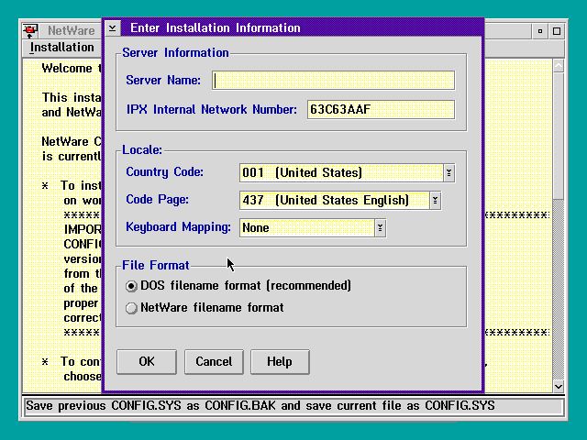Screen dimensions: 587x440
Task: Minimize the NetWare window
Action: click(x=540, y=31)
